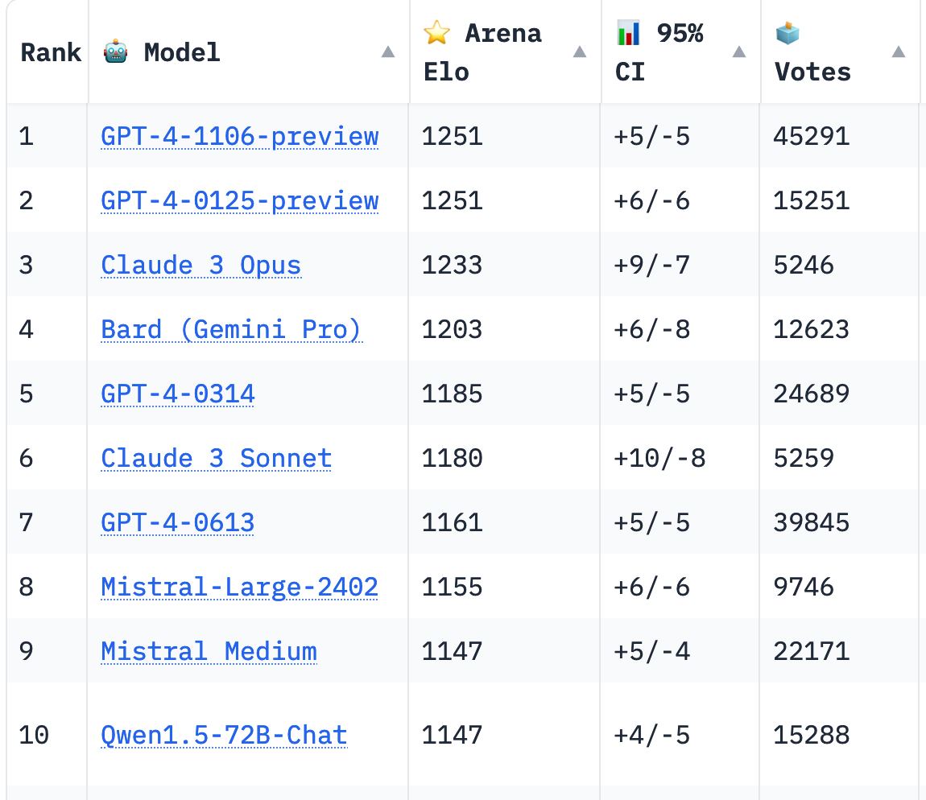This screenshot has width=926, height=800.
Task: Sort by Votes using the header arrow
Action: point(899,52)
